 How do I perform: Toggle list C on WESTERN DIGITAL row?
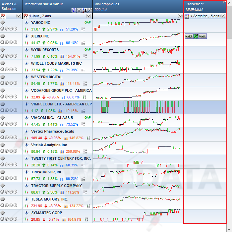click(x=11, y=83)
